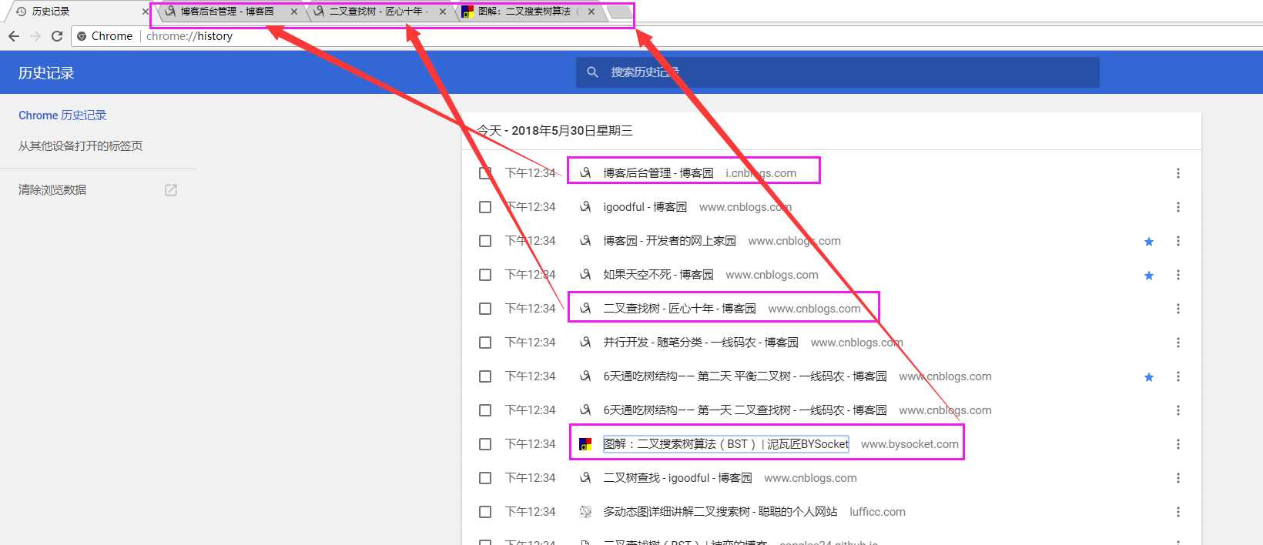Close the 二叉查找树 - 匠心十年 tab
The image size is (1263, 545).
pos(443,12)
